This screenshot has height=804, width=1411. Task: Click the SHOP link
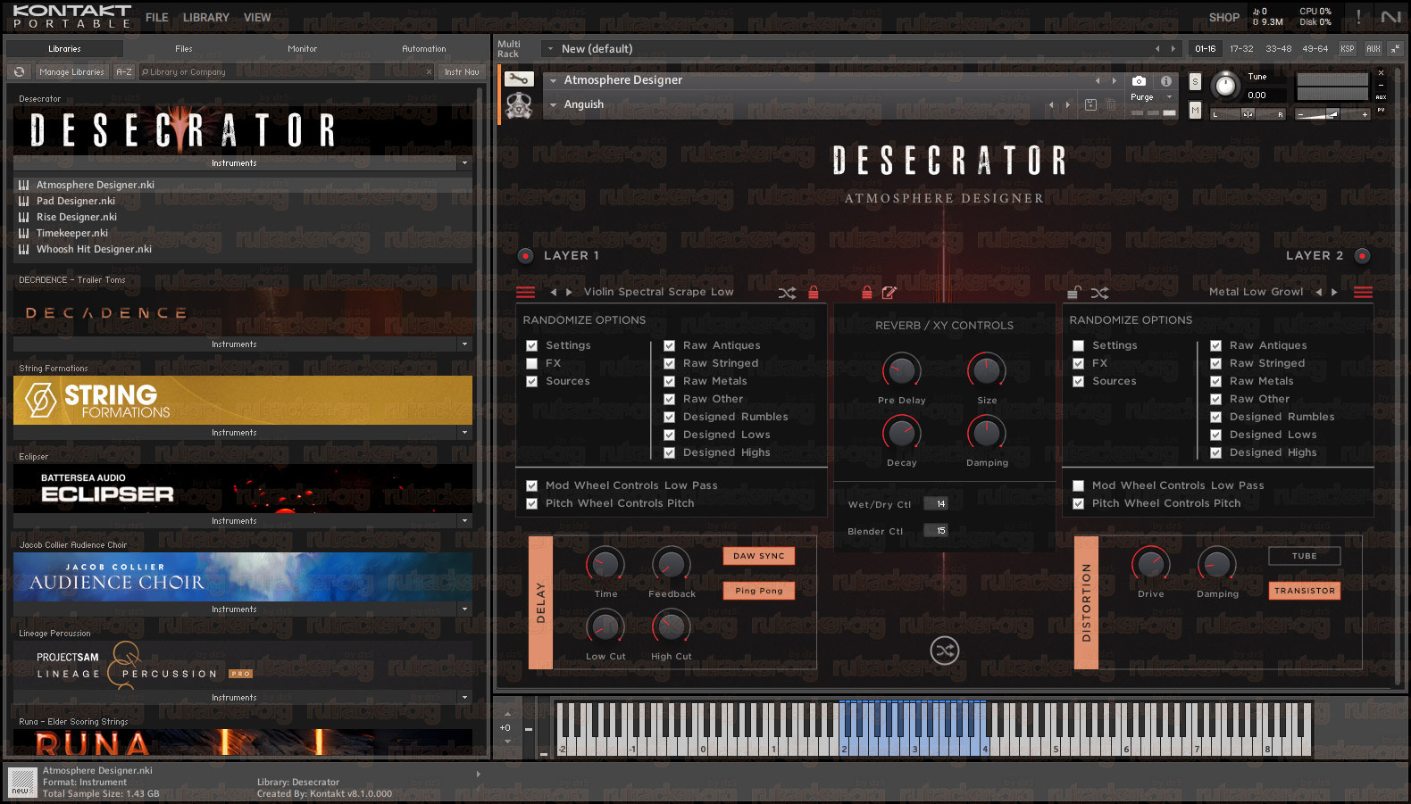(x=1224, y=17)
